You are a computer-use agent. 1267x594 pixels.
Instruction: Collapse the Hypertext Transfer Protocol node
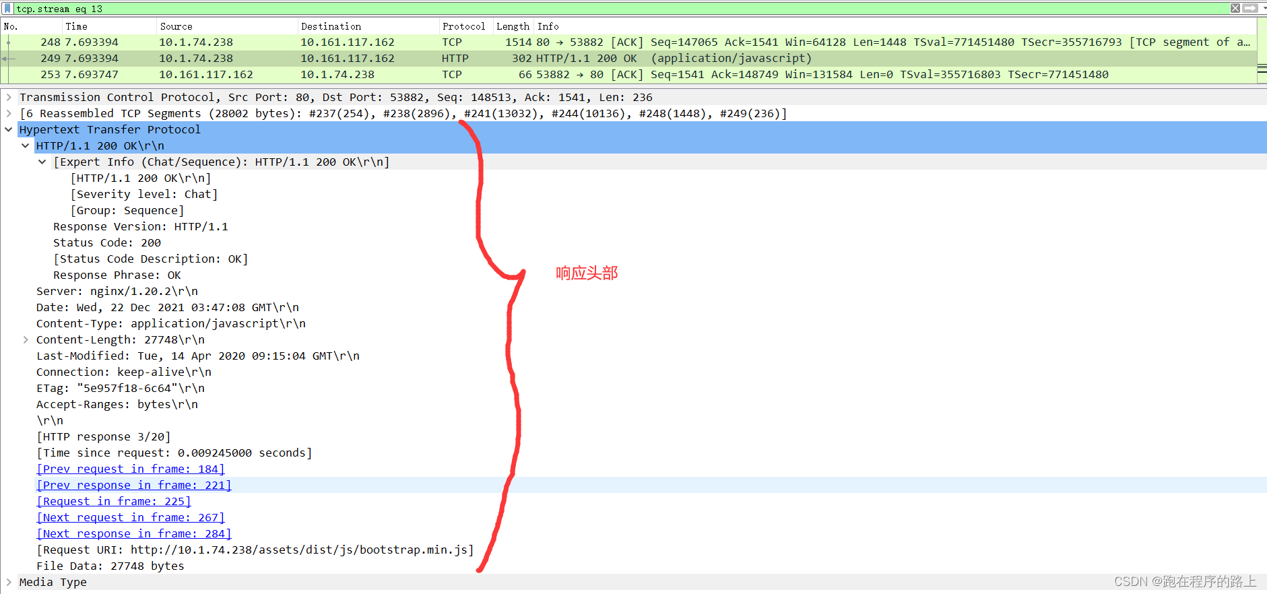tap(9, 129)
